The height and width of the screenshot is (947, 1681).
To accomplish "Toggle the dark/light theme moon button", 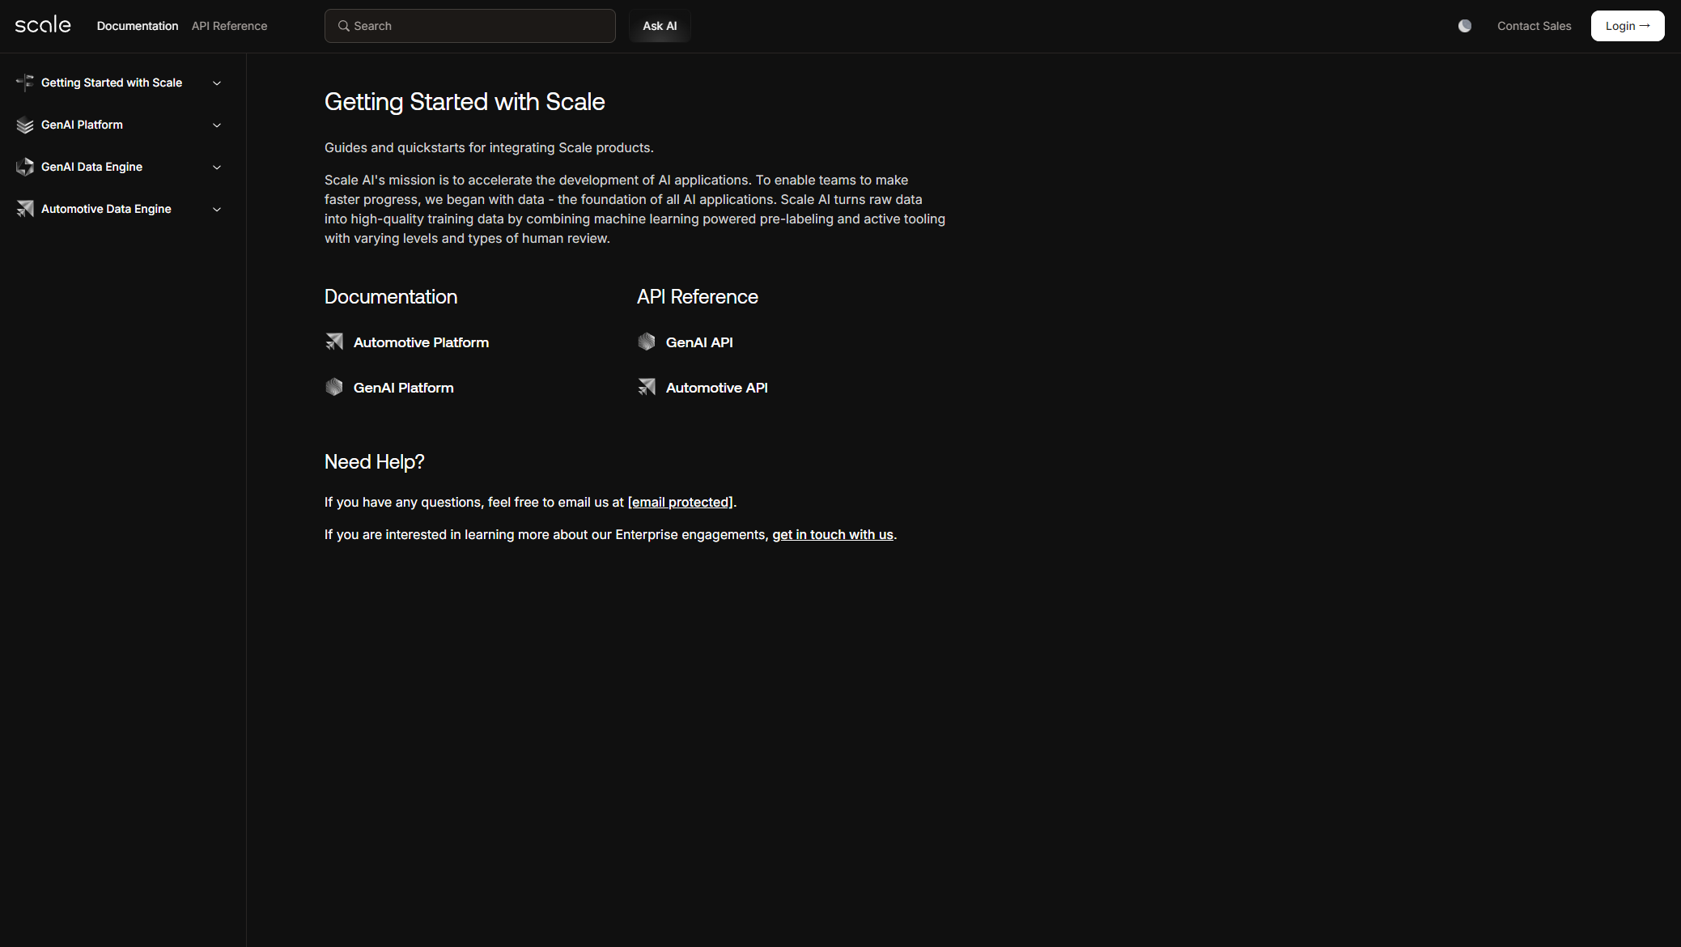I will [x=1464, y=26].
